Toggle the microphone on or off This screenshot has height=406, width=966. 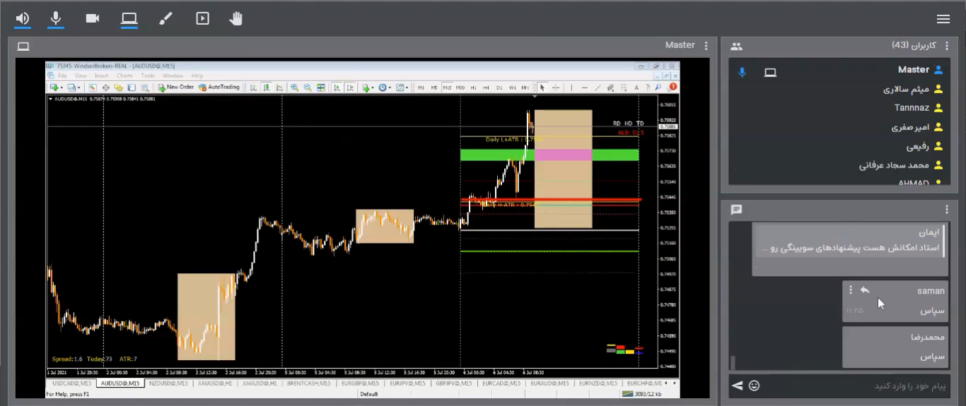(x=56, y=19)
